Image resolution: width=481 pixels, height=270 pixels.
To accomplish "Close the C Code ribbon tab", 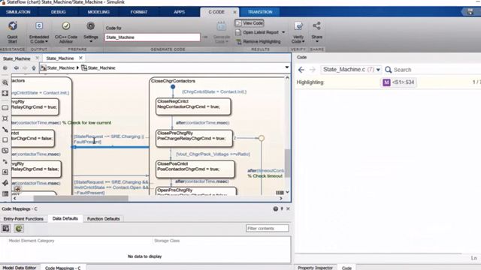I will [x=234, y=12].
